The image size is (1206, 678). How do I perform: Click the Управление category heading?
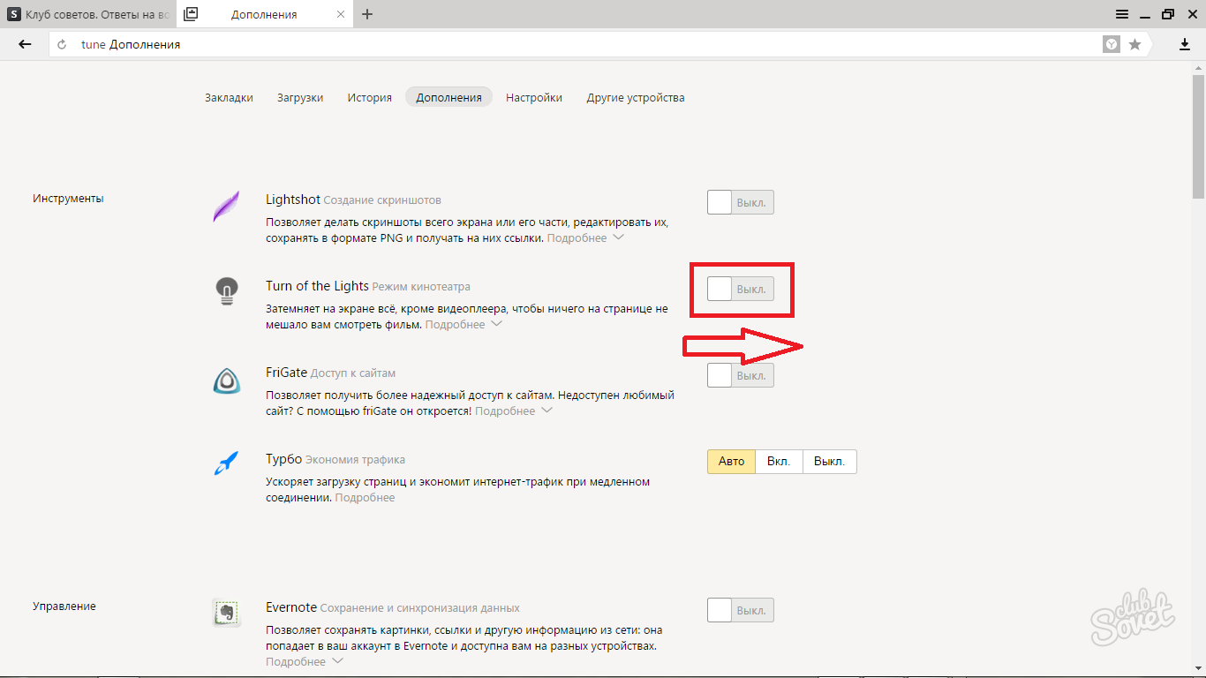[64, 606]
